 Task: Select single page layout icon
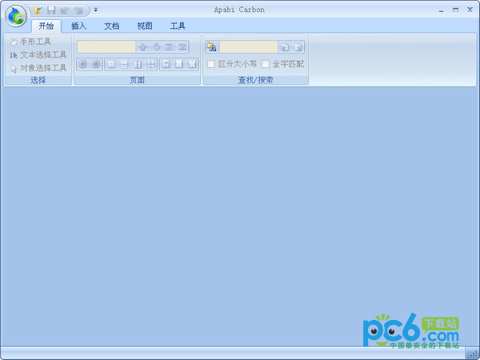click(111, 64)
